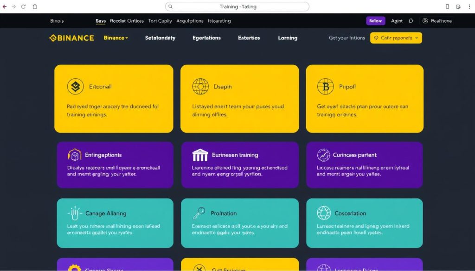The image size is (475, 271).
Task: Open the purple Entingeptions card
Action: pyautogui.click(x=115, y=165)
